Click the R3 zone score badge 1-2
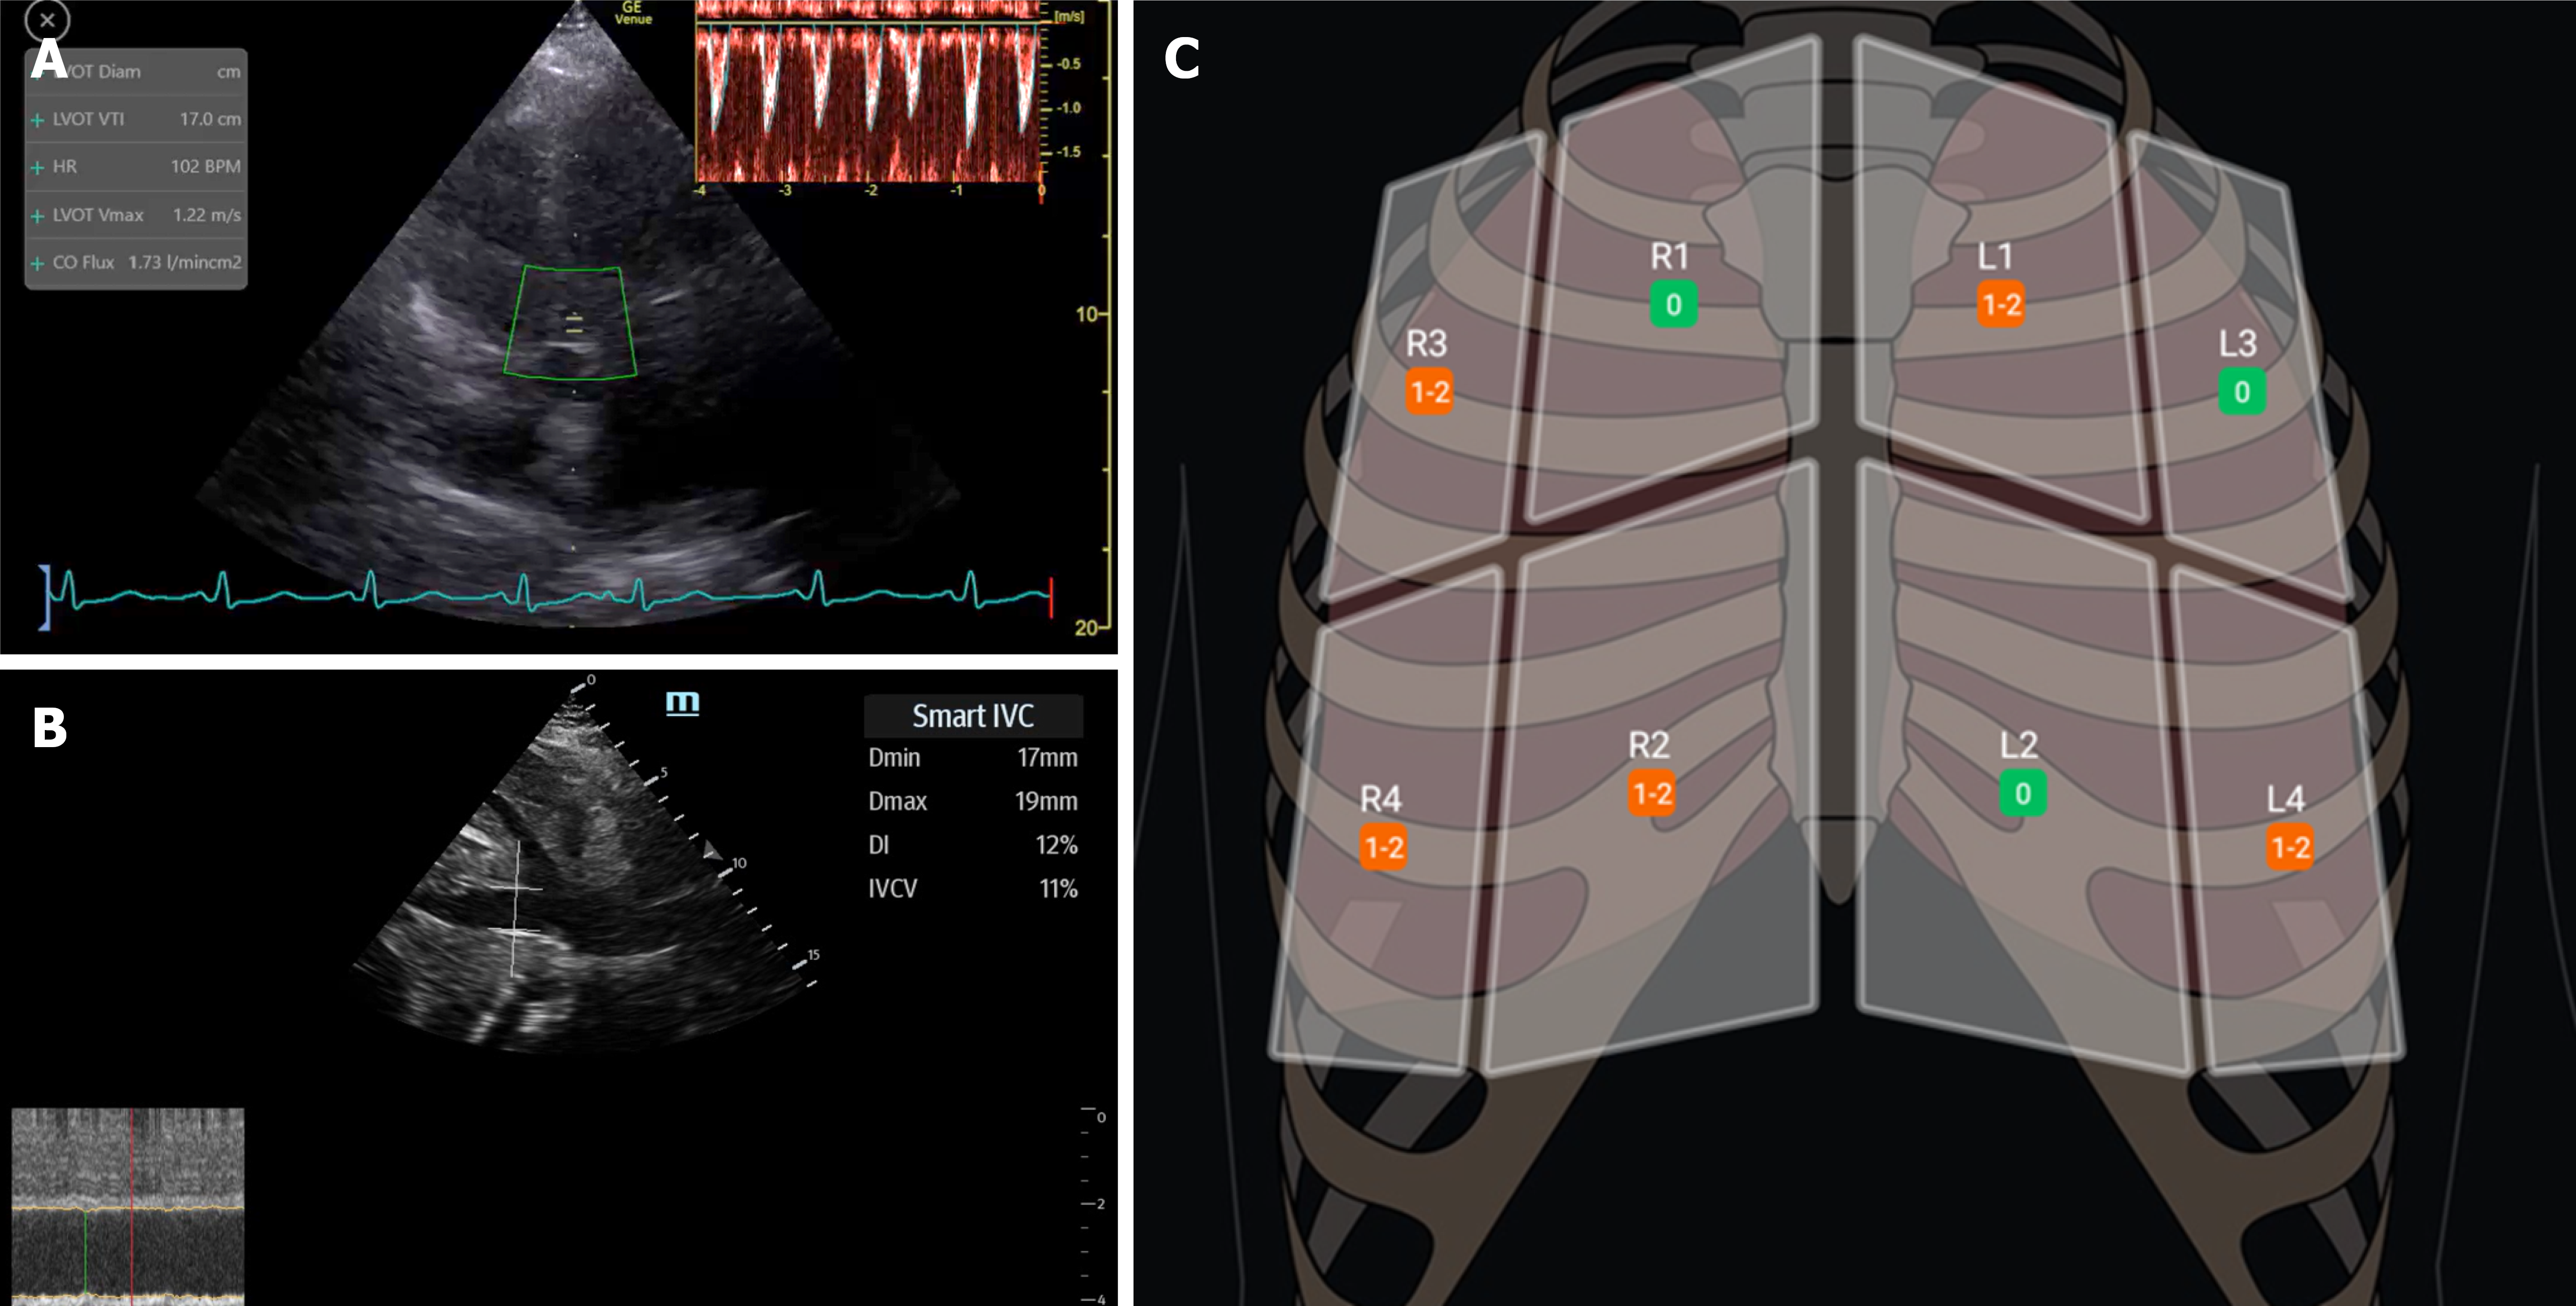 pyautogui.click(x=1429, y=391)
